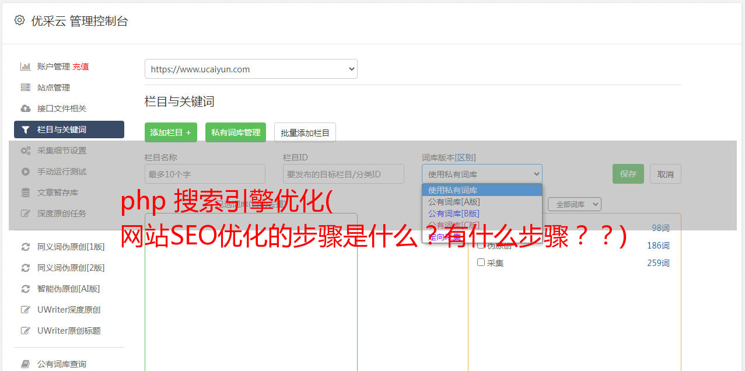Go to UWriter深度原创
This screenshot has height=371, width=745.
[69, 310]
